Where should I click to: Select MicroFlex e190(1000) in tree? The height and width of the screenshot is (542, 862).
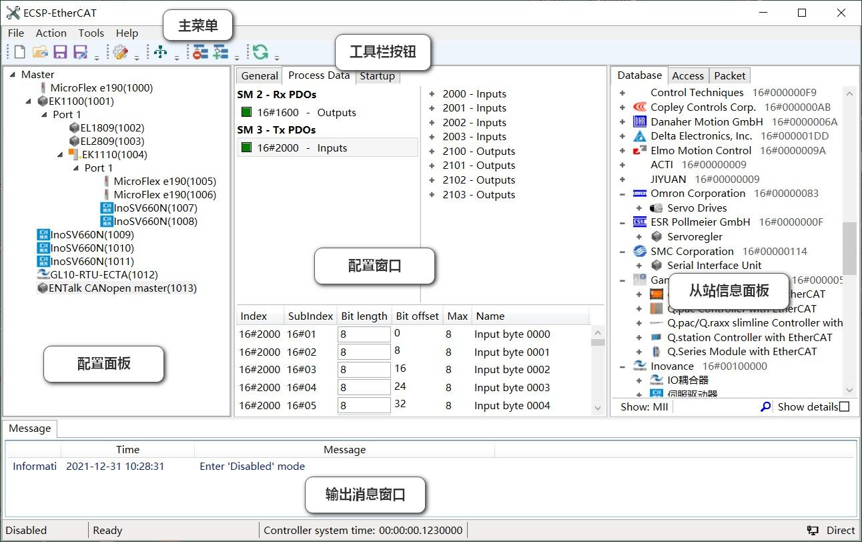pos(101,88)
